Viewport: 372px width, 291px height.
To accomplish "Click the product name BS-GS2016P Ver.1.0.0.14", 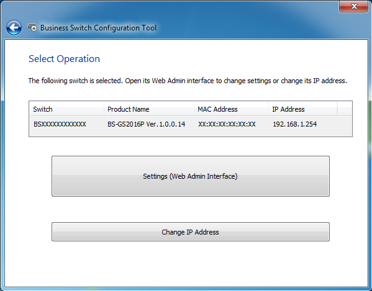I will 147,124.
